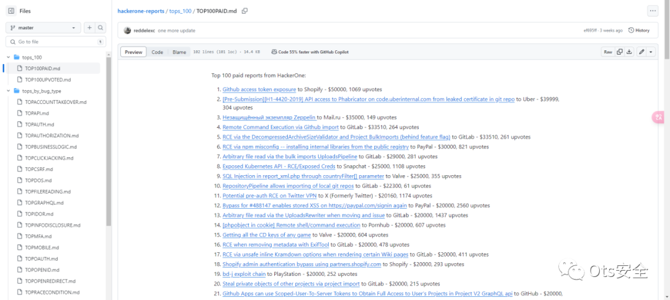This screenshot has width=670, height=300.
Task: Switch to the Blame tab
Action: [179, 52]
